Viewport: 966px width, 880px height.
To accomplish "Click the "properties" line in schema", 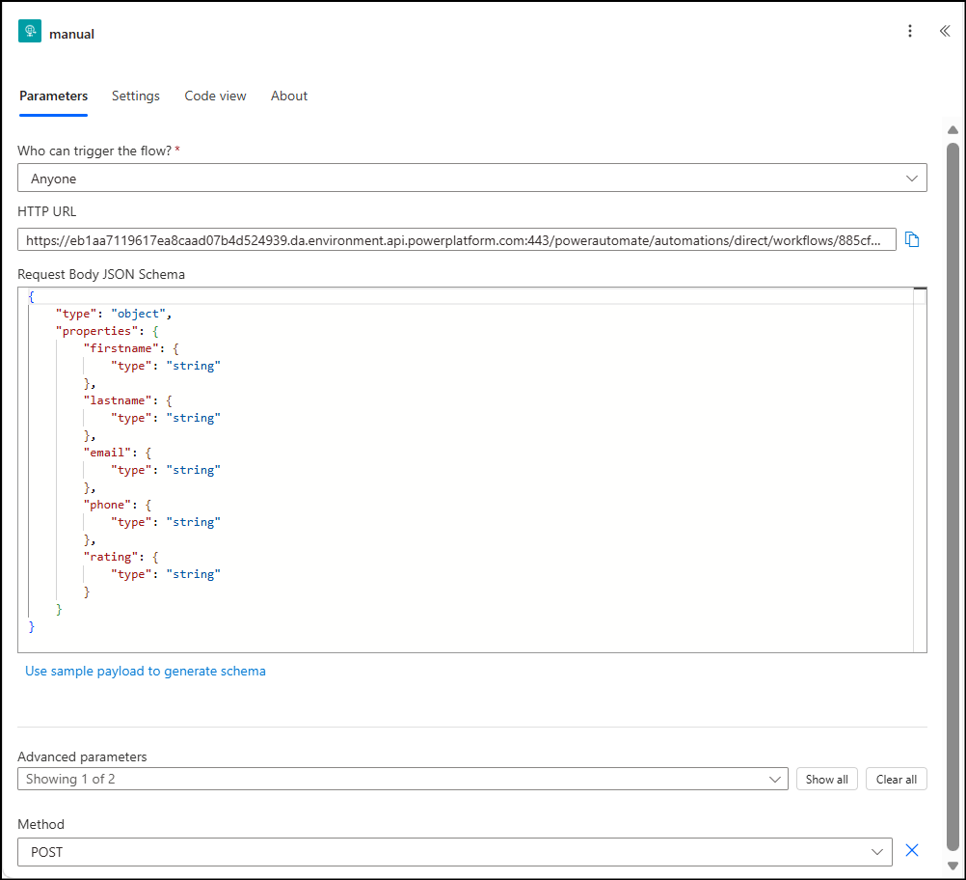I will tap(107, 331).
